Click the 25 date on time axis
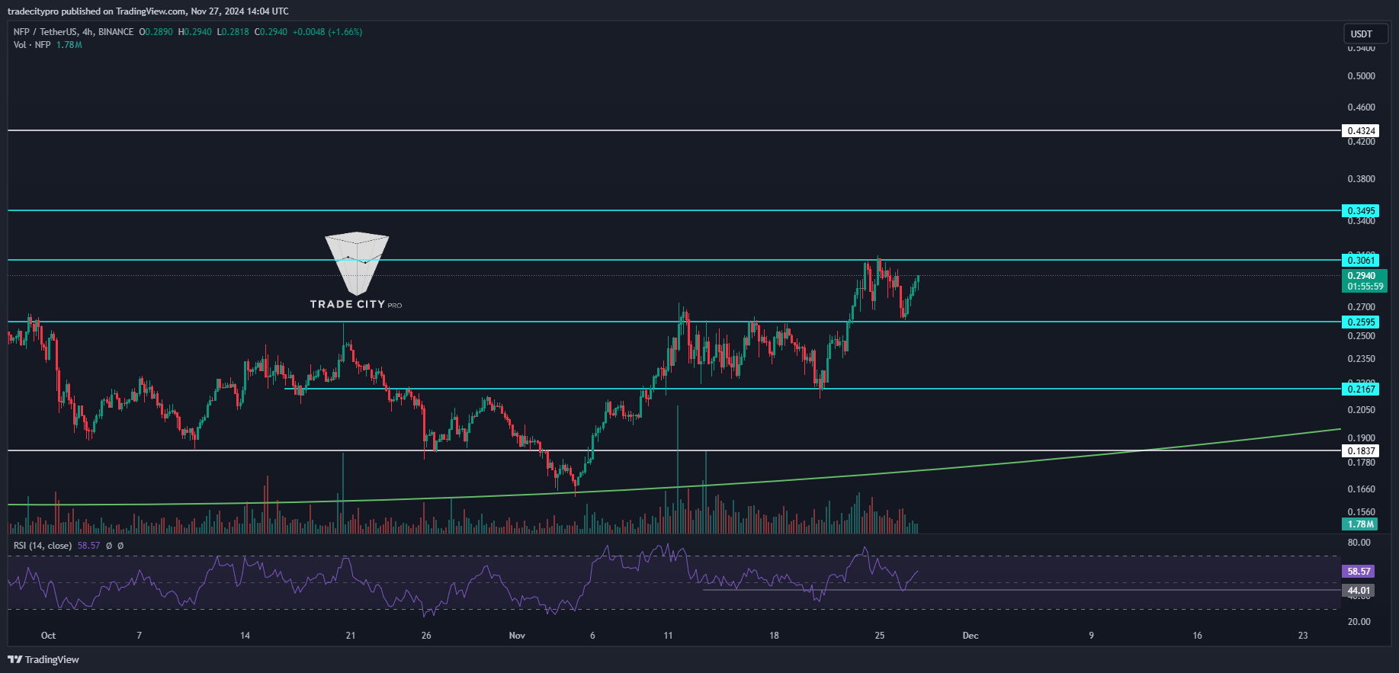Viewport: 1399px width, 673px height. (880, 636)
